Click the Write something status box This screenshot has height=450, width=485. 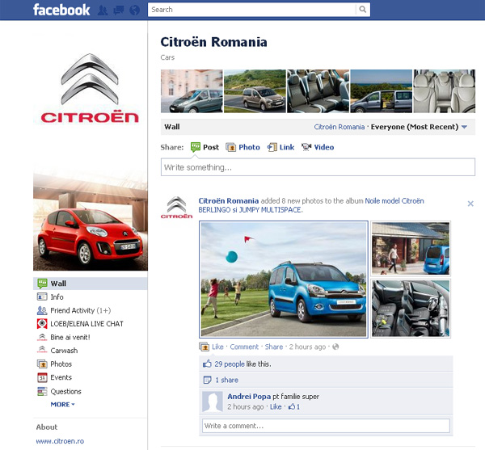[317, 167]
